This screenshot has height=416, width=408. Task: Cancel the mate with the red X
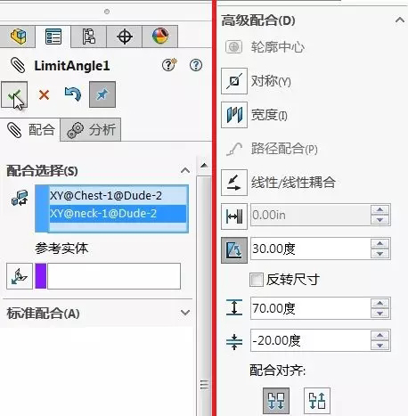(x=44, y=95)
